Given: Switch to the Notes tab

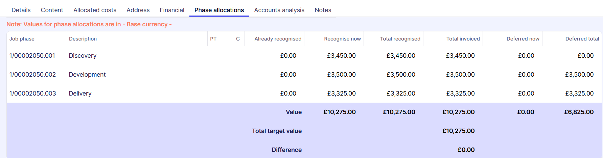Looking at the screenshot, I should click(x=323, y=10).
